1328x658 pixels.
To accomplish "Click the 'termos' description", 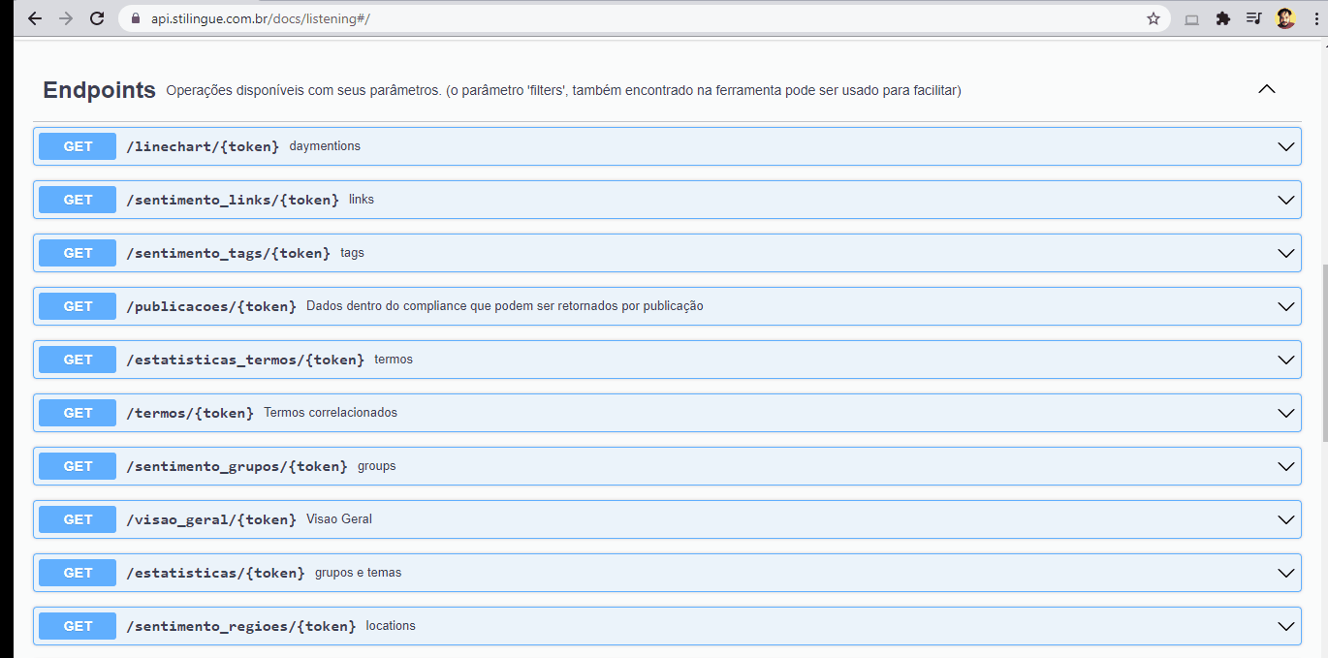I will pyautogui.click(x=394, y=360).
